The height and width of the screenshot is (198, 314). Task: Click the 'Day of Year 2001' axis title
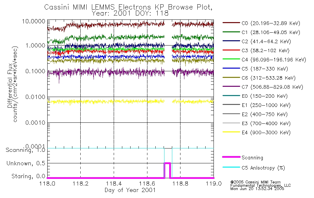click(130, 190)
